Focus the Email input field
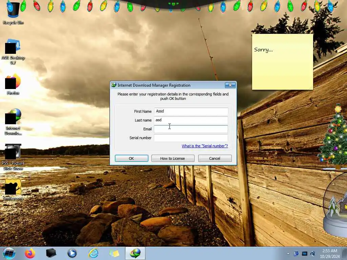347x260 pixels. (191, 129)
